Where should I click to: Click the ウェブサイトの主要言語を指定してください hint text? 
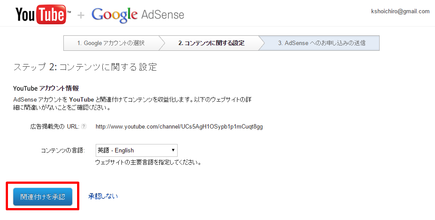[148, 163]
